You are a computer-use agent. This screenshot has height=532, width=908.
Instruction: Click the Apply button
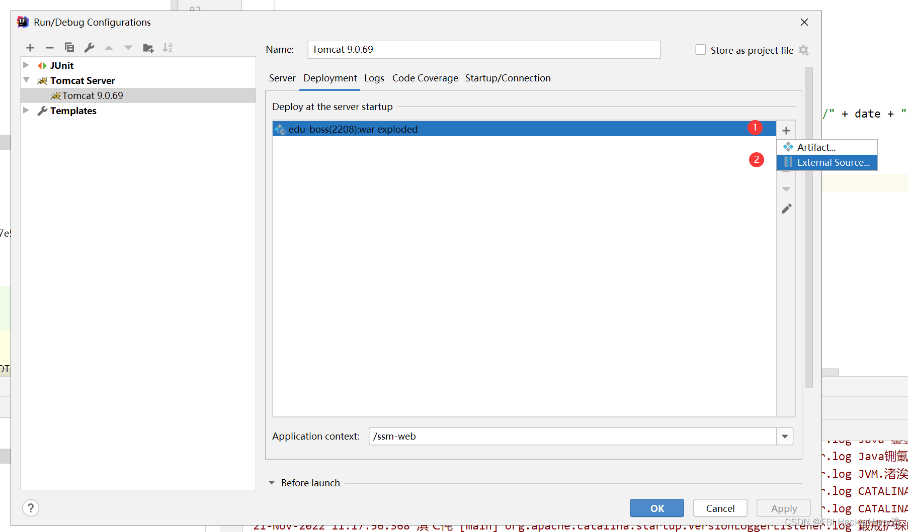coord(784,508)
